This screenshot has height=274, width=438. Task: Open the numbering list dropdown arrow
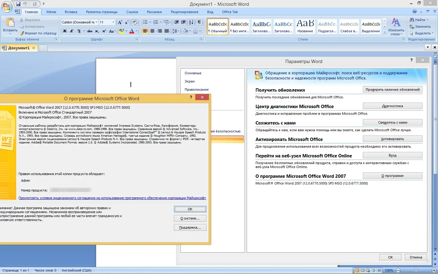pyautogui.click(x=161, y=22)
